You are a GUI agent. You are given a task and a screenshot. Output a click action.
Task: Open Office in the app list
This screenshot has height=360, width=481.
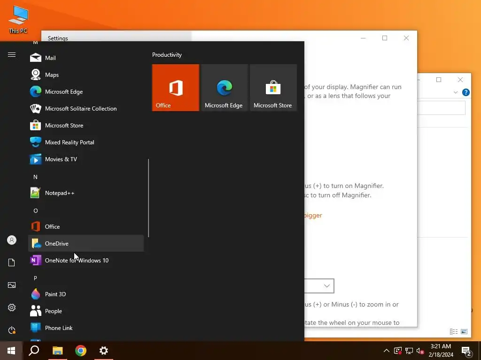coord(86,226)
